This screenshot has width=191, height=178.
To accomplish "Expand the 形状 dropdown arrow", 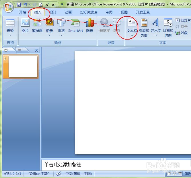I will coord(61,36).
